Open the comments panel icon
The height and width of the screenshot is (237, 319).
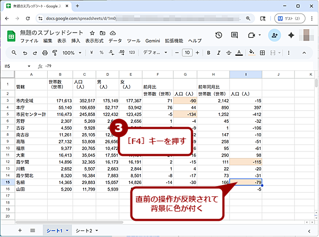[x=235, y=35]
